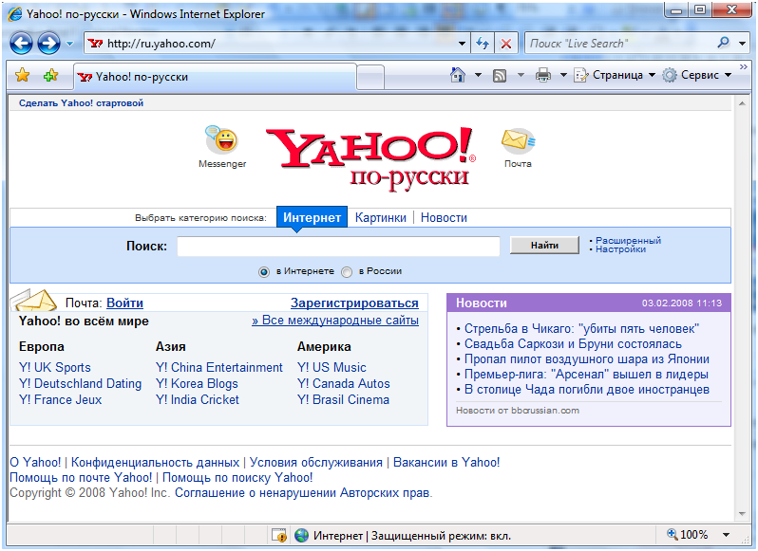758x551 pixels.
Task: Click the mail envelope icon beside Почта: Войти
Action: [33, 300]
